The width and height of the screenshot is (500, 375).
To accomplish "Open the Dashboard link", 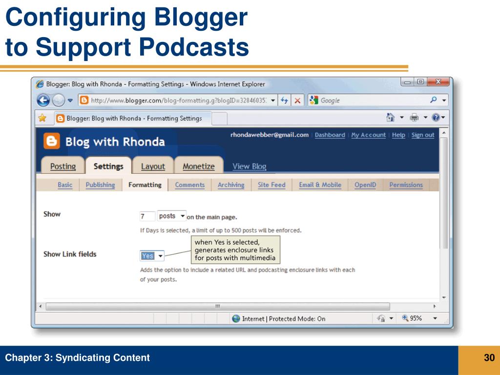I will (330, 135).
